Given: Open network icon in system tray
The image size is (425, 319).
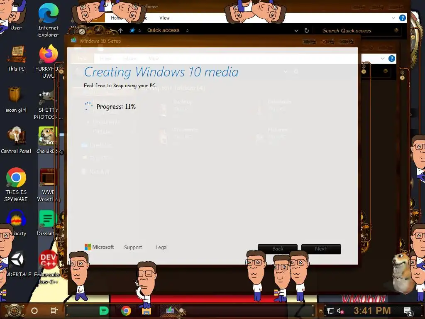Looking at the screenshot, I should [331, 311].
